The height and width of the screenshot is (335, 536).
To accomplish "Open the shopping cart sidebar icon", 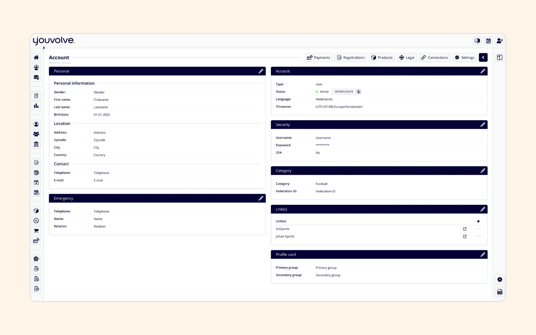I will [36, 231].
